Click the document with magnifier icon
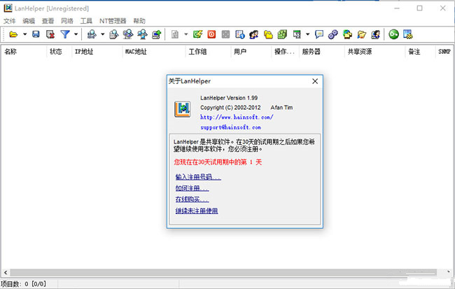Viewport: 455px width, 289px height. coord(113,34)
